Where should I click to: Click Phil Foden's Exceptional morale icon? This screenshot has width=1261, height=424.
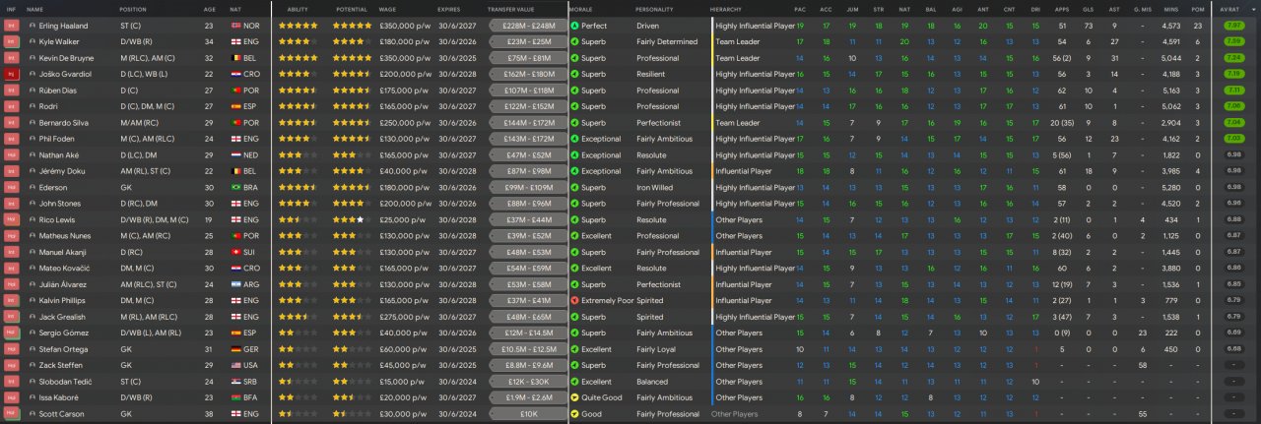click(574, 139)
